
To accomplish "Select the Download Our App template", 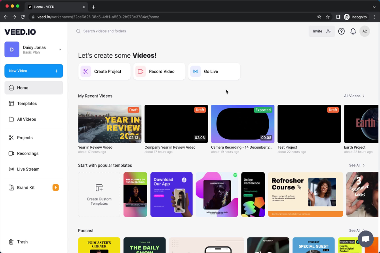I will 171,194.
